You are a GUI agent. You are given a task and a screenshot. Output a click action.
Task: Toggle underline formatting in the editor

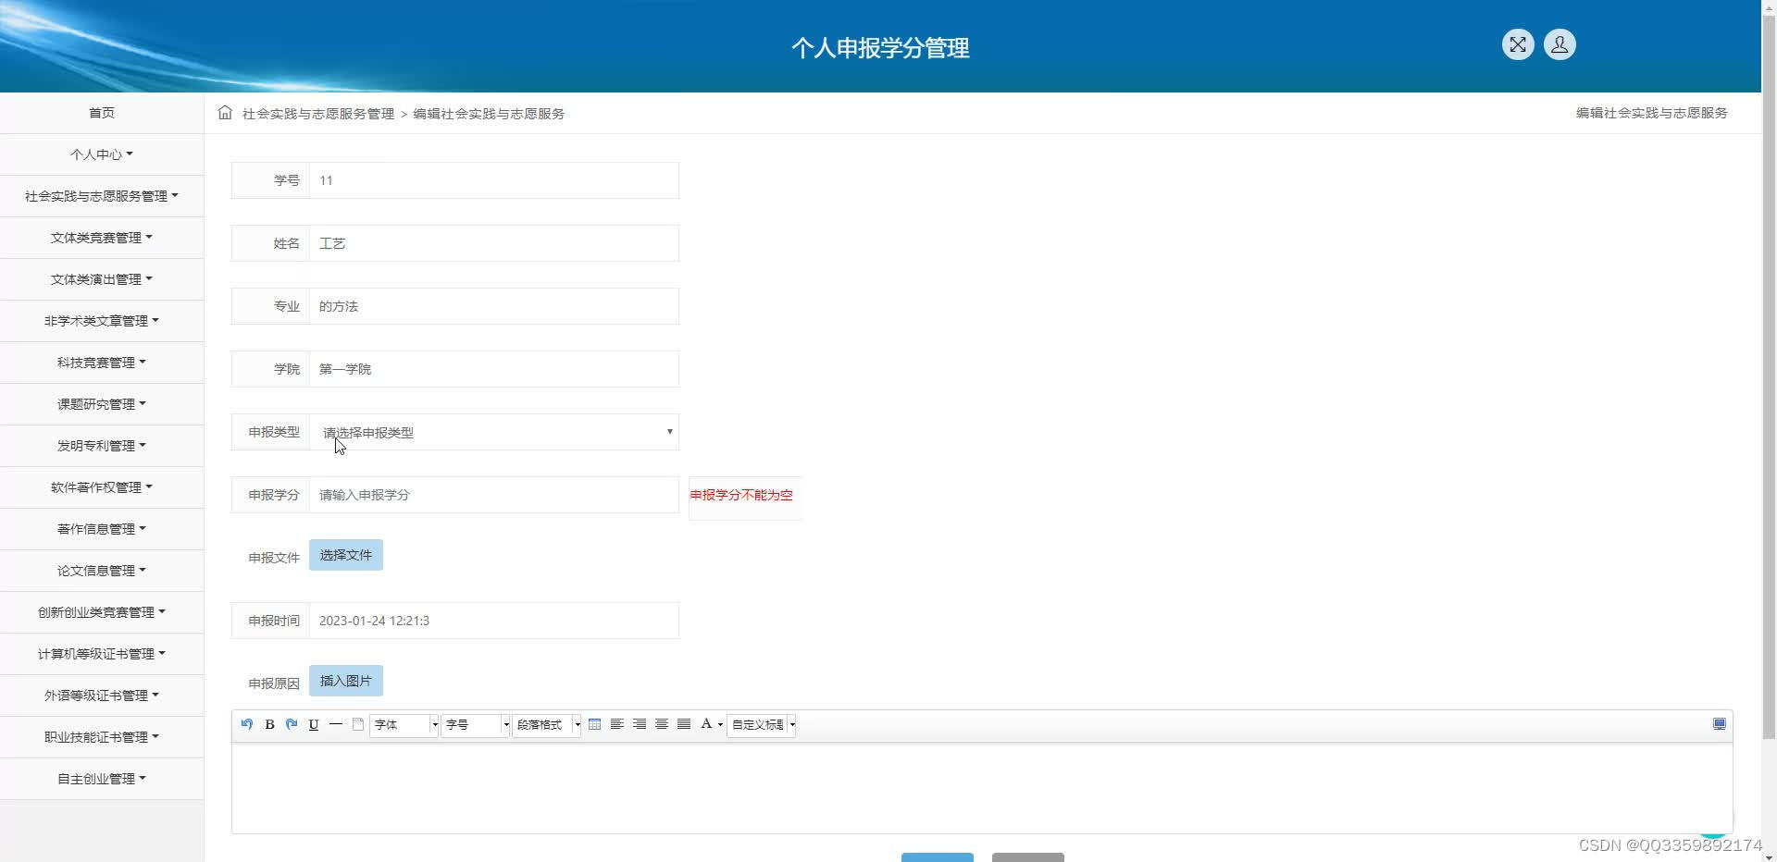pyautogui.click(x=314, y=724)
